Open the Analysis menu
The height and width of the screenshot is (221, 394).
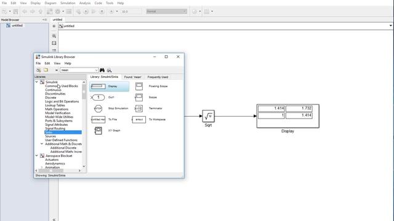pos(85,3)
